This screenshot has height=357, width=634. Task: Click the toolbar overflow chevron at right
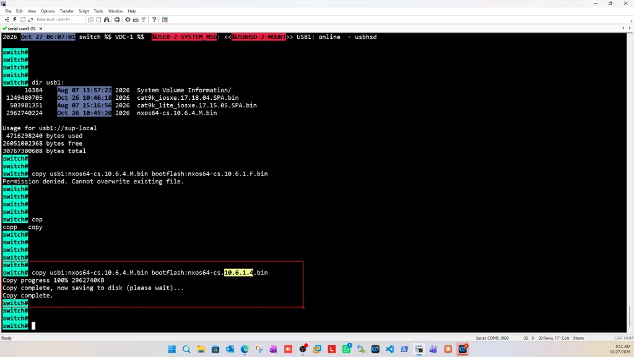click(631, 20)
